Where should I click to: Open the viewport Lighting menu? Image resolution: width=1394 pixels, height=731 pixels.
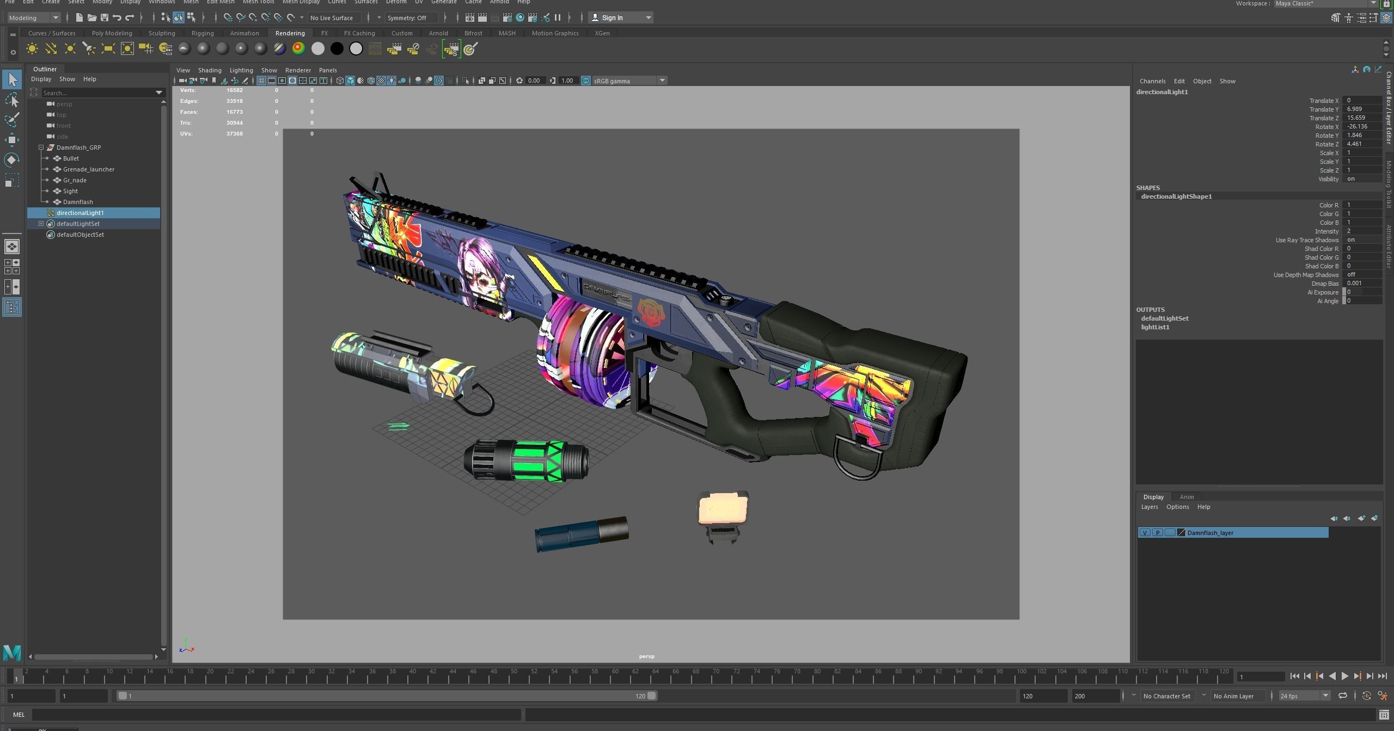pos(241,70)
